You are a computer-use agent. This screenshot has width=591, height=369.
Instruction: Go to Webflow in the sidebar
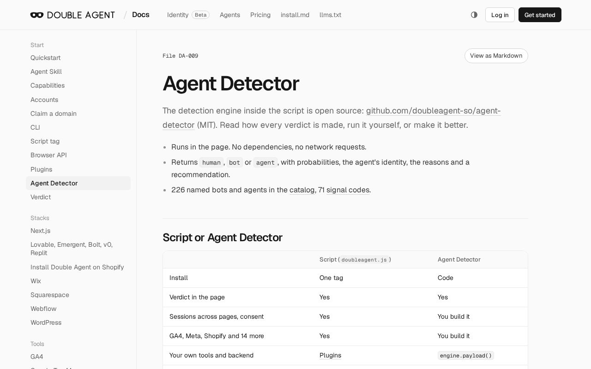coord(78,309)
